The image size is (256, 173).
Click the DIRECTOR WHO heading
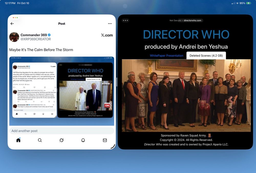(186, 35)
